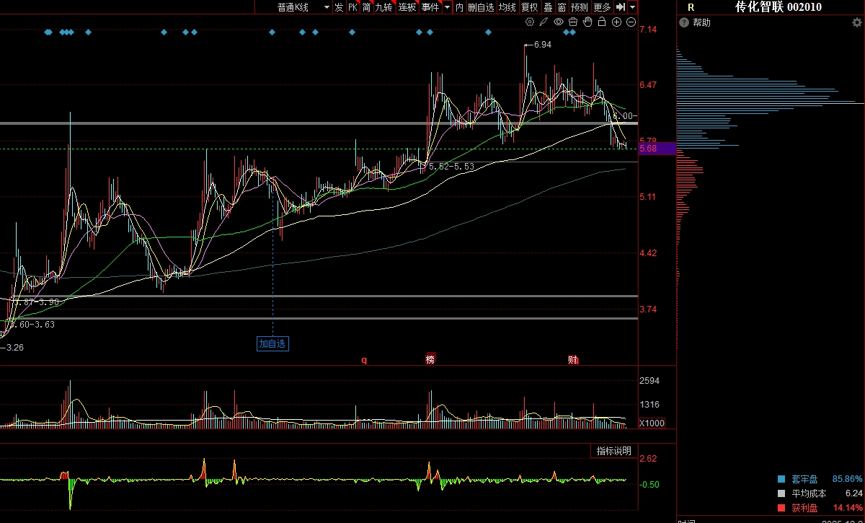This screenshot has width=865, height=523.
Task: Open the 指标说明 indicator description button
Action: (613, 451)
